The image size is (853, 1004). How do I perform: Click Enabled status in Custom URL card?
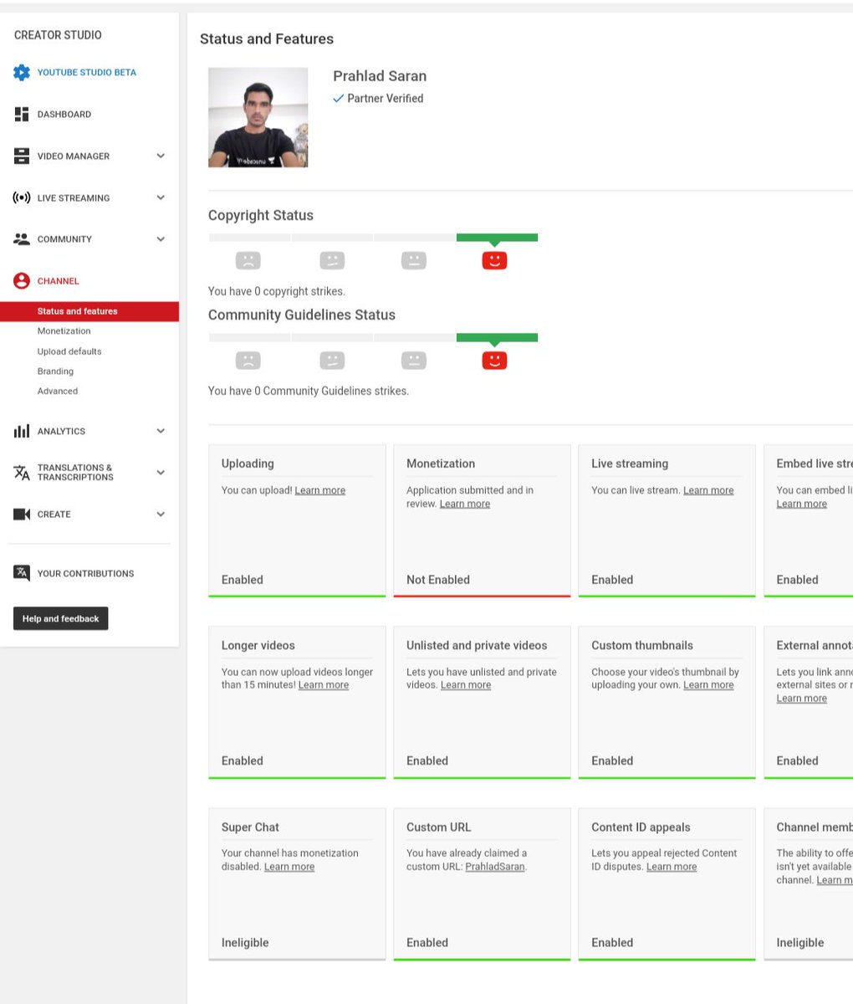tap(427, 943)
